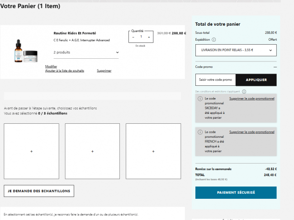Screen dimensions: 294x220
Task: Add sample in the second sample slot
Action: [x=92, y=151]
